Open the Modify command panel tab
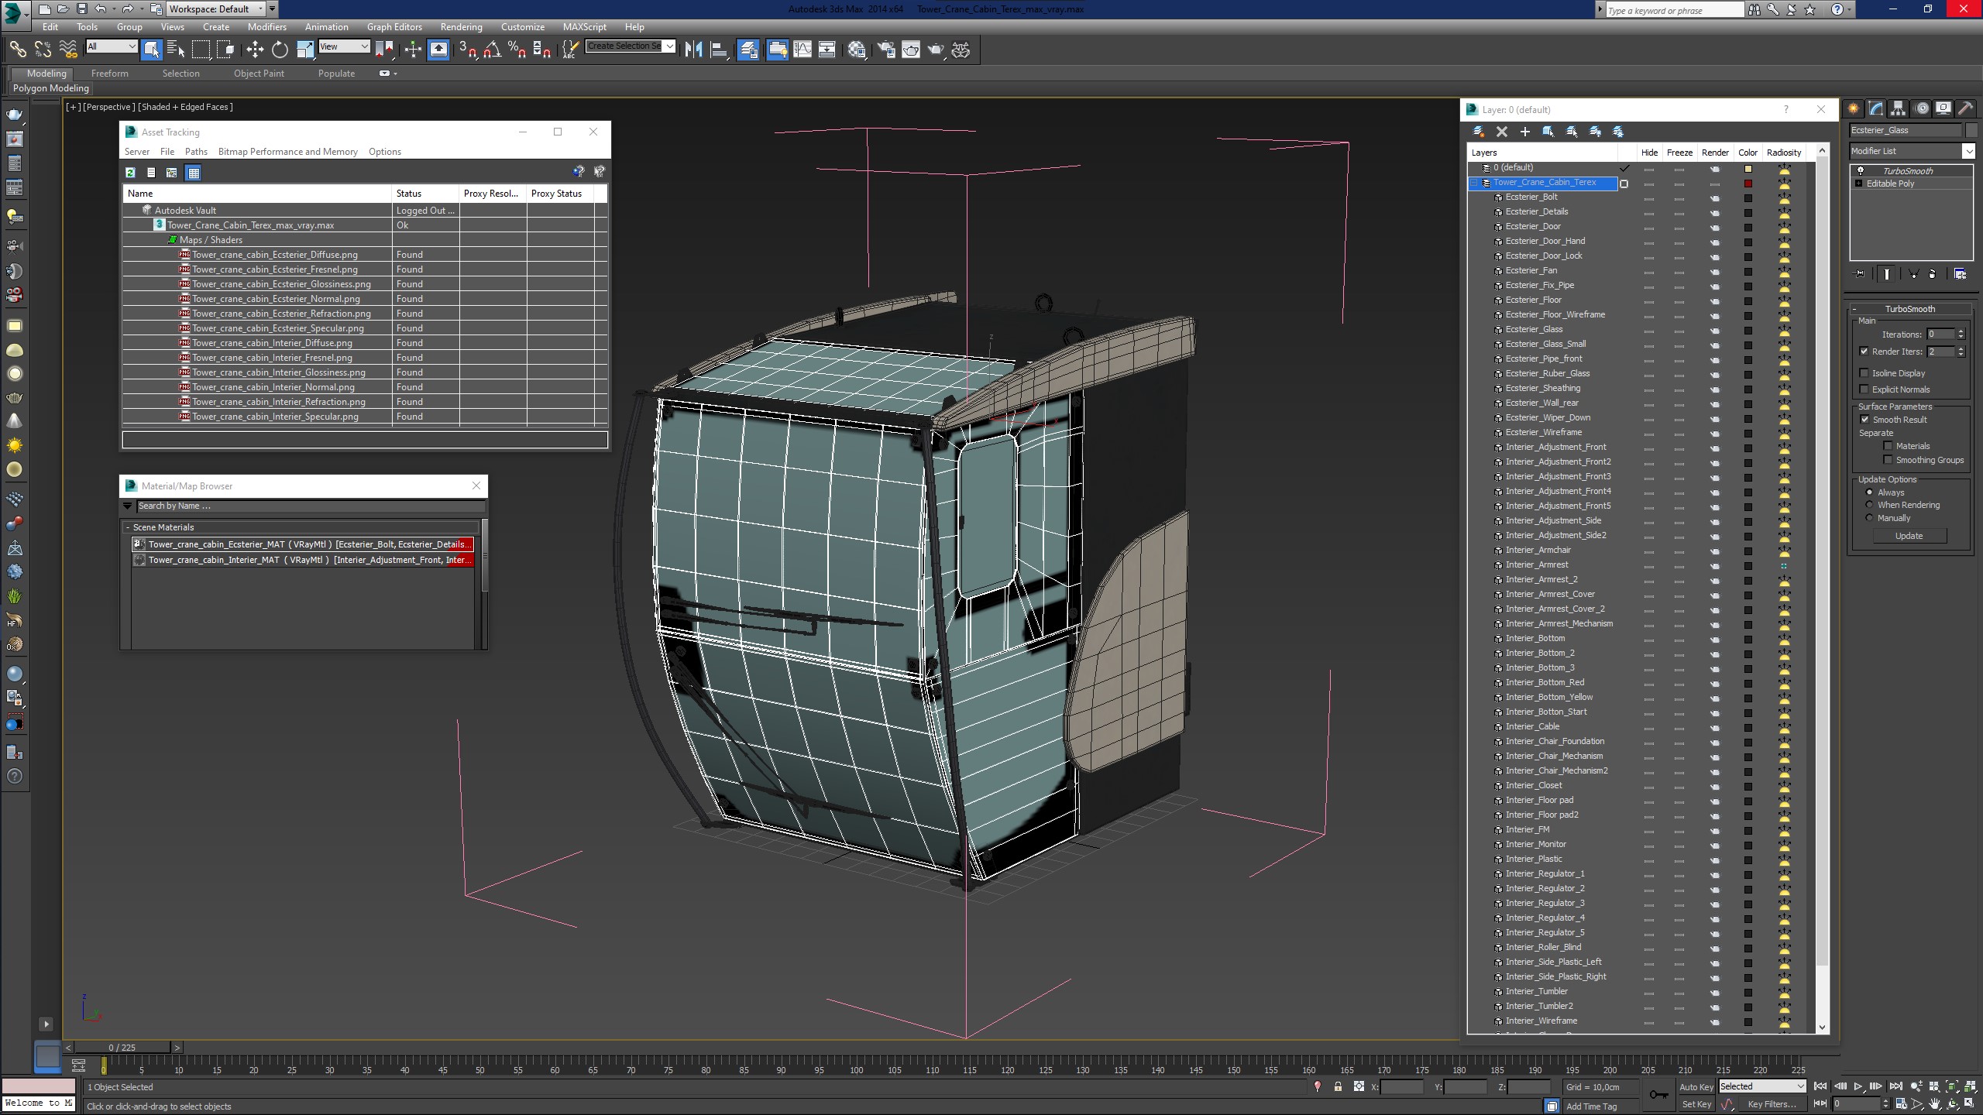Viewport: 1983px width, 1115px height. (1875, 108)
